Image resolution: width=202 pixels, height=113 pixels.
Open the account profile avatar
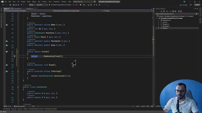(x=184, y=2)
